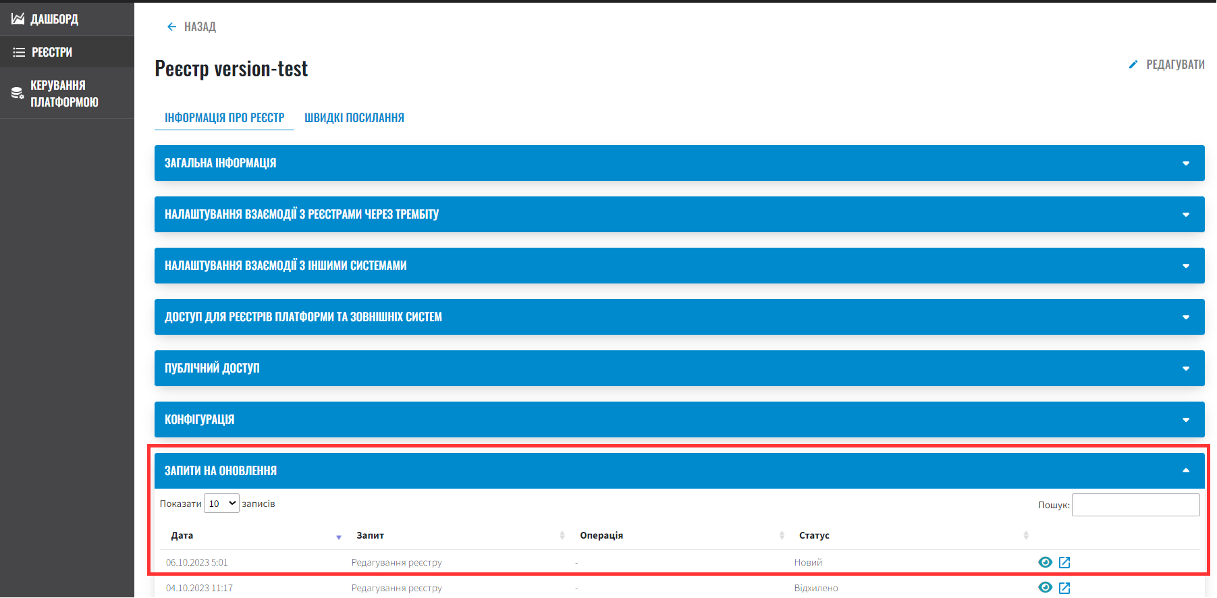Click the pencil icon beside РЕДАГУВАТИ

(x=1133, y=65)
